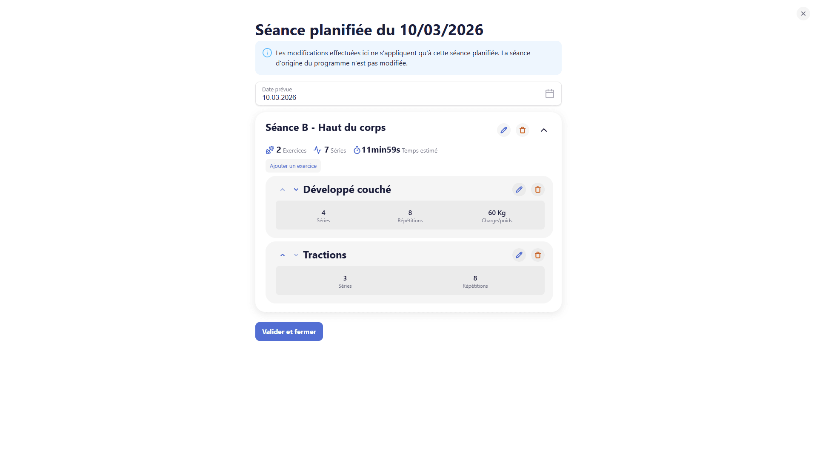Edit the Tractions exercise
The height and width of the screenshot is (459, 817).
click(519, 255)
